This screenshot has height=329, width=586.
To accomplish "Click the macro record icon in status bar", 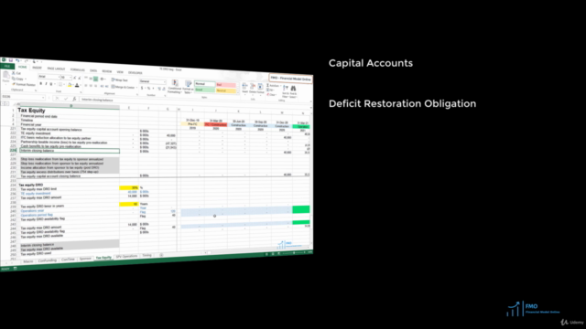I will click(15, 268).
